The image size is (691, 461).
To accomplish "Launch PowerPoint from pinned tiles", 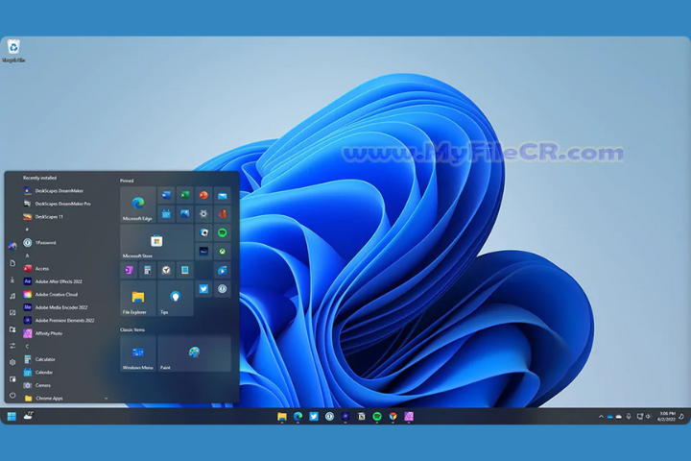I will point(203,195).
